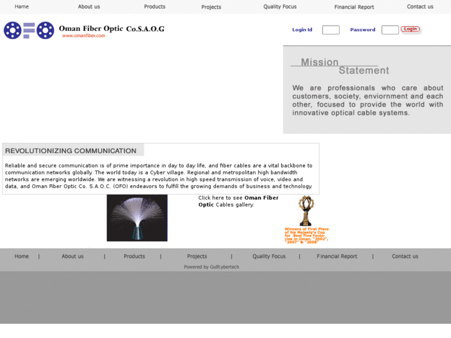Open Projects in the footer navigation
This screenshot has height=338, width=451.
[x=197, y=256]
